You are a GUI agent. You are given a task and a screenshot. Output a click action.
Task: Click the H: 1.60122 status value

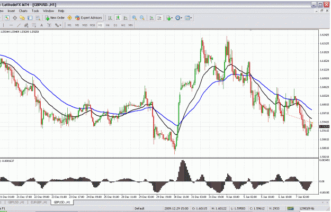[x=219, y=209]
